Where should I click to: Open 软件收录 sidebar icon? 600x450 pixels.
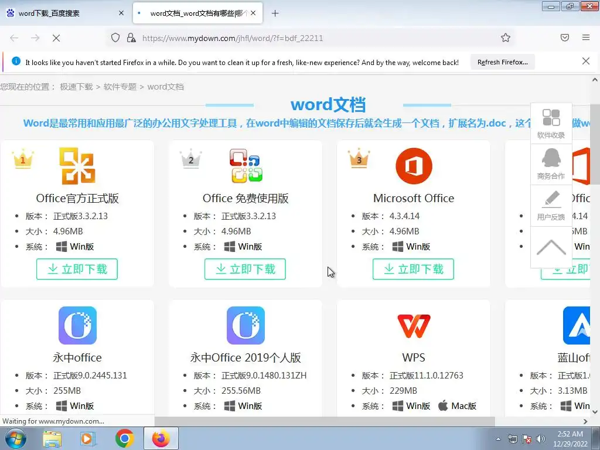pos(551,123)
